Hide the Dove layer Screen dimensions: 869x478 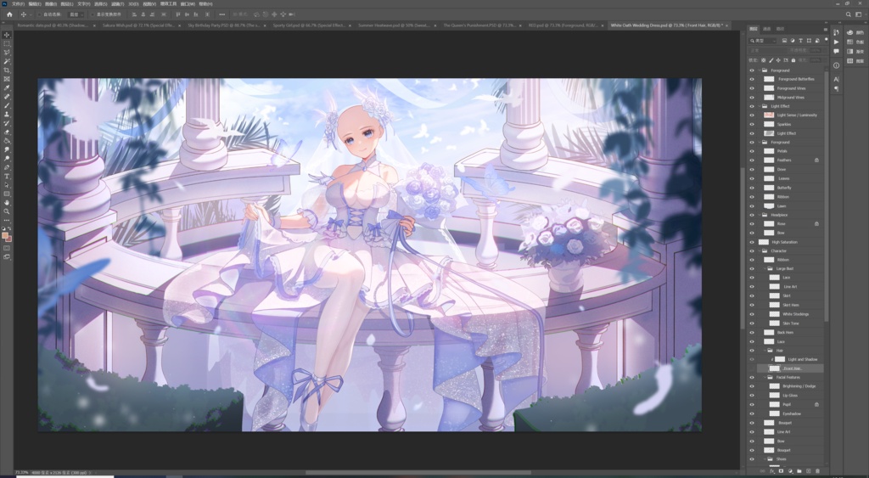[752, 169]
